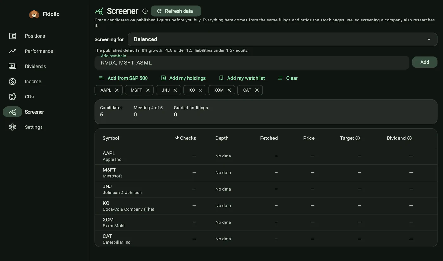This screenshot has height=261, width=443.
Task: Open Dividends cash icon in sidebar
Action: (x=12, y=66)
